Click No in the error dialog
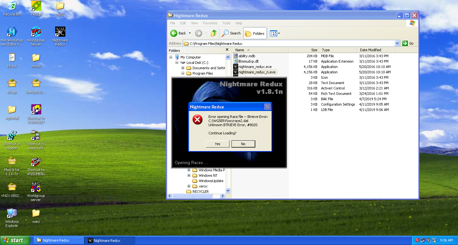 [243, 144]
